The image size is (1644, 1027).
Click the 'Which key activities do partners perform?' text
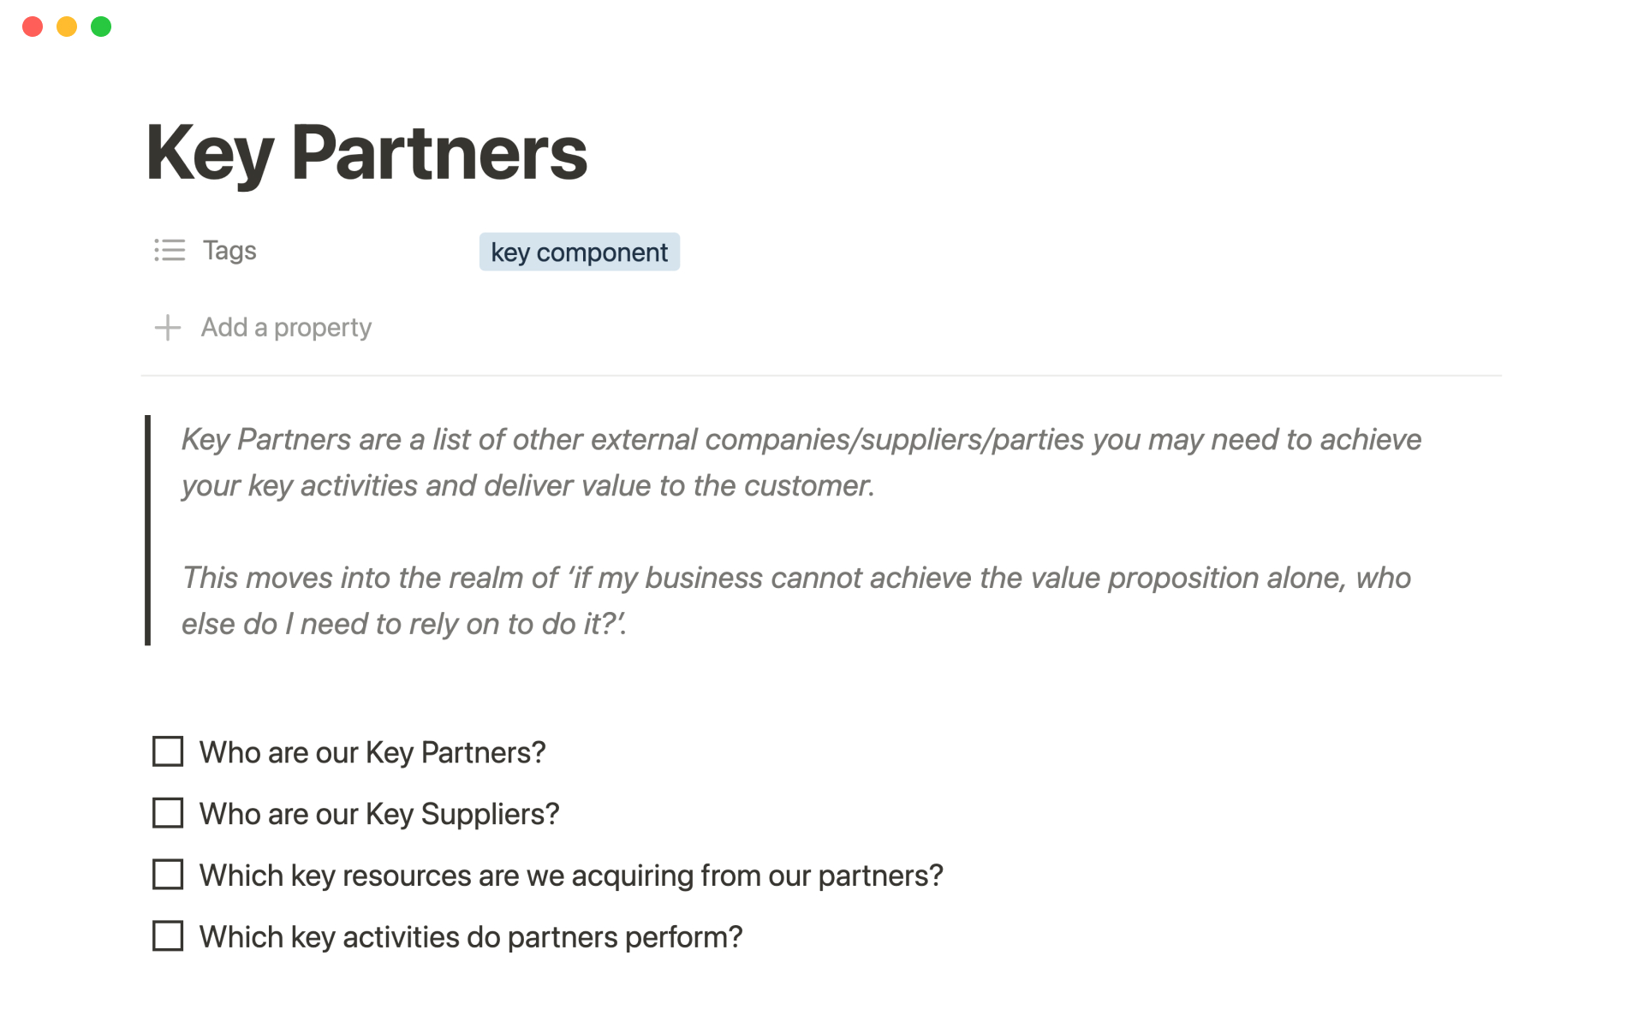[x=471, y=937]
